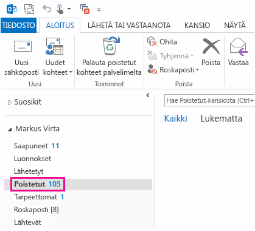255x231 pixels.
Task: Click the Send/Receive All Folders quick access icon
Action: pyautogui.click(x=29, y=9)
